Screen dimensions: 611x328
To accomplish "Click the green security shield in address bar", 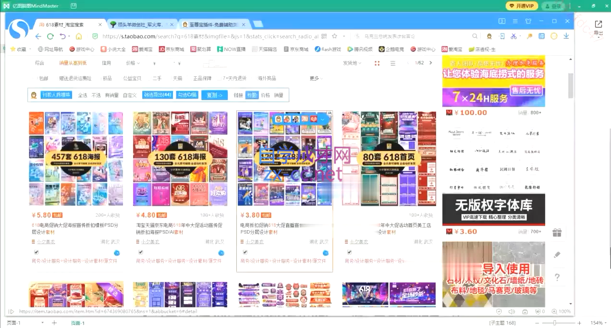I will click(x=95, y=36).
